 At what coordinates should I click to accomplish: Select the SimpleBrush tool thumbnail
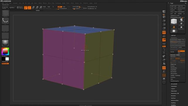coord(174,28)
